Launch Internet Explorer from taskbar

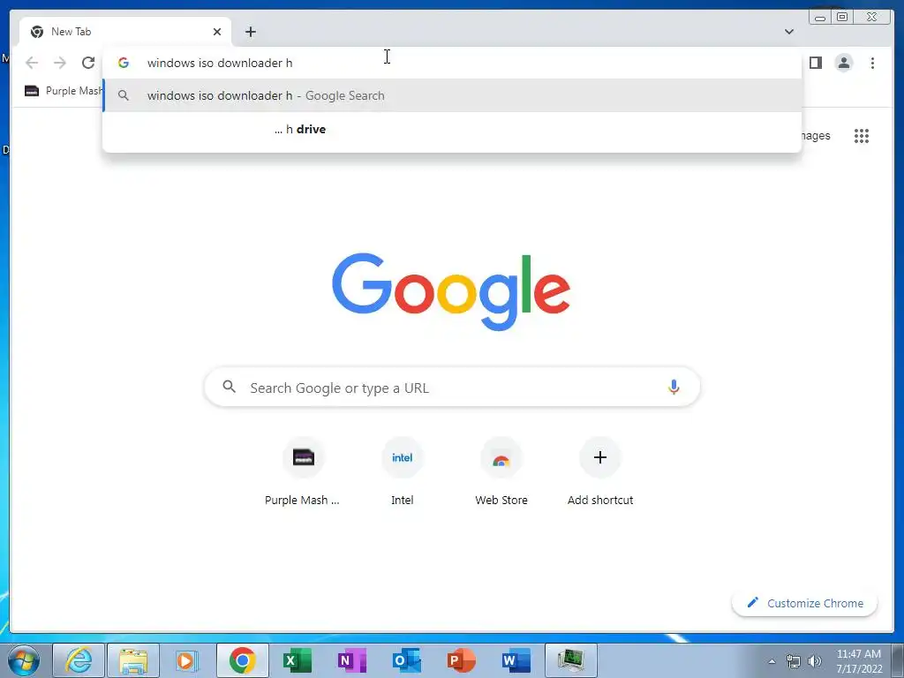coord(79,660)
